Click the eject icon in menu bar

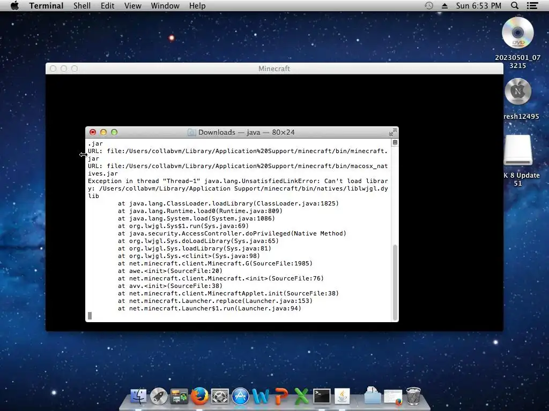(444, 5)
